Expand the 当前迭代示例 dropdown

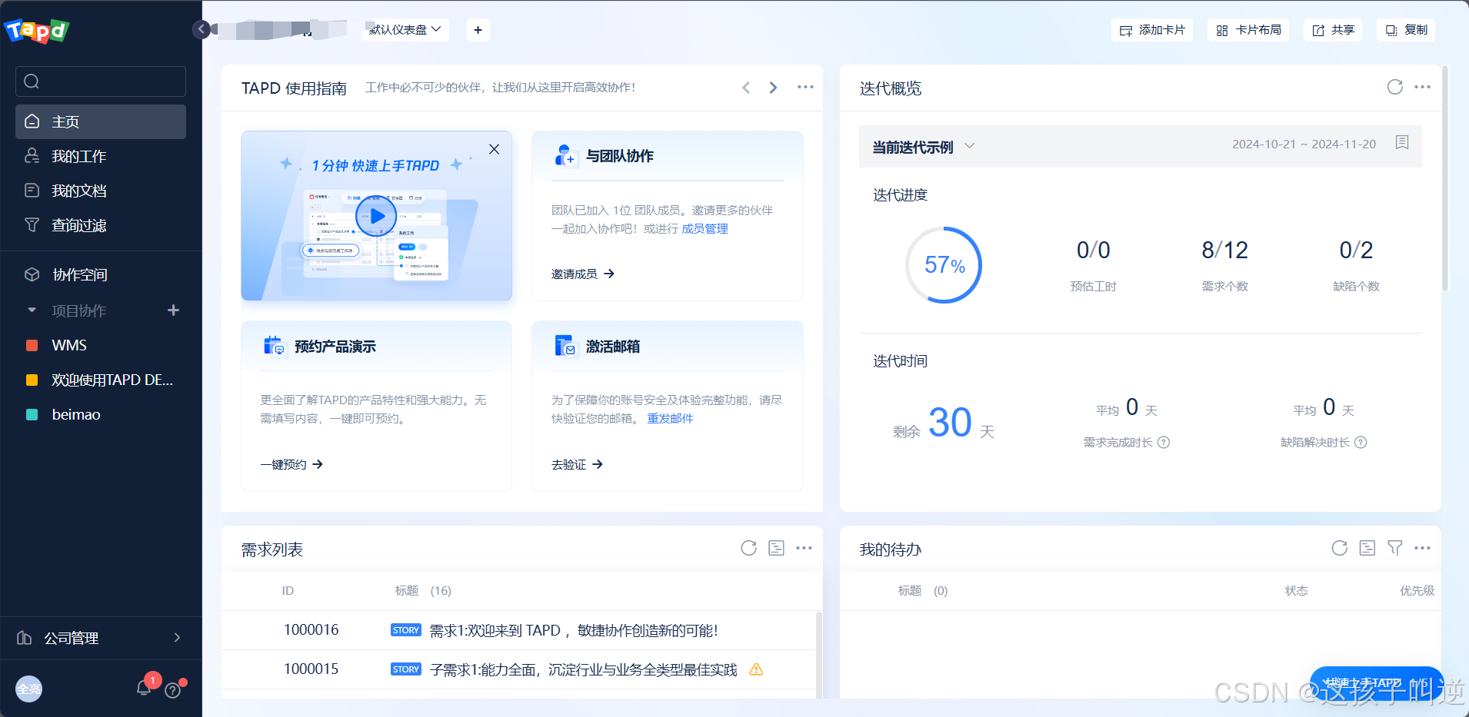[923, 147]
